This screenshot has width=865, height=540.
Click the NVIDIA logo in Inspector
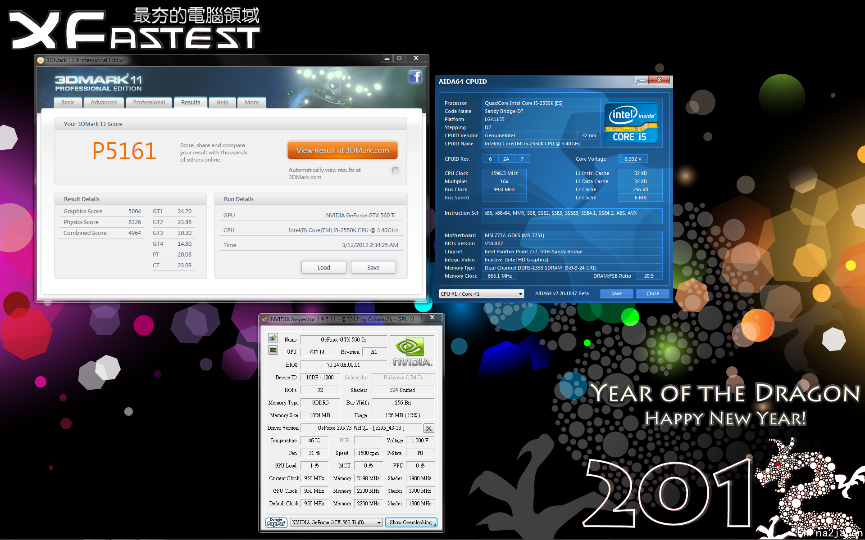coord(412,352)
